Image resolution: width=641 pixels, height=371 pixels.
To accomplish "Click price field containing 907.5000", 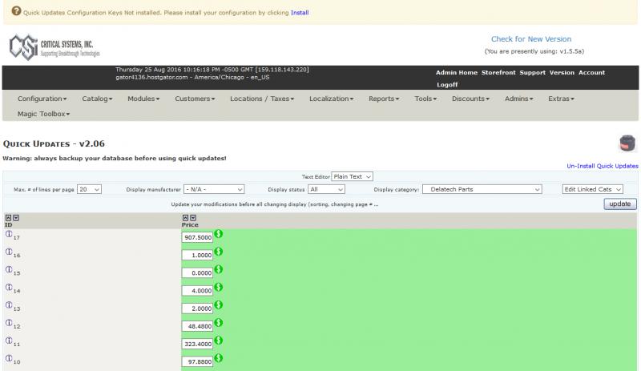I will point(197,237).
